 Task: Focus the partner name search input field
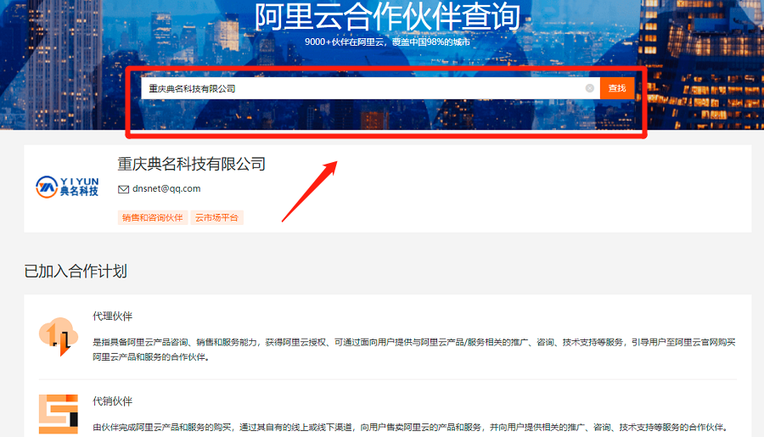(370, 88)
